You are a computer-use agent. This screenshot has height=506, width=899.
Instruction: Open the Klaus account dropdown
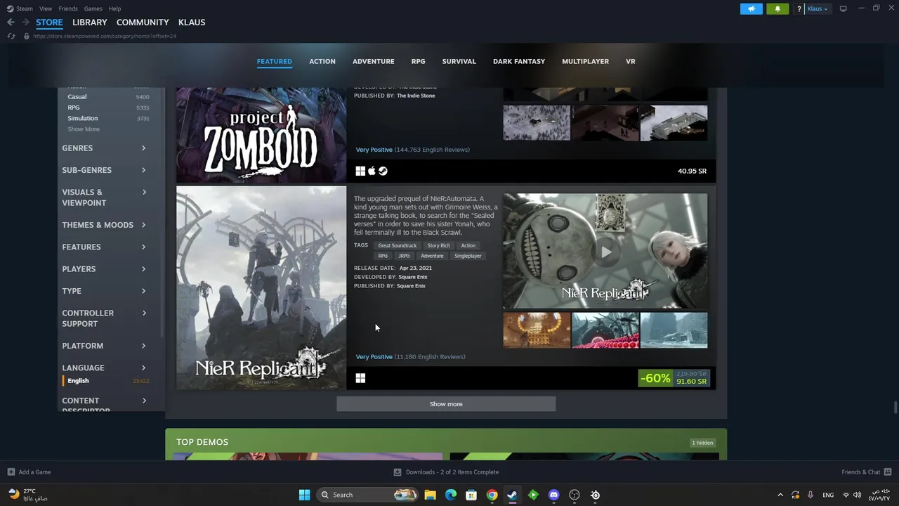tap(817, 8)
